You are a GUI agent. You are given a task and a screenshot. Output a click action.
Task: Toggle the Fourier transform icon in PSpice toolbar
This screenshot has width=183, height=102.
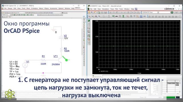point(116,16)
